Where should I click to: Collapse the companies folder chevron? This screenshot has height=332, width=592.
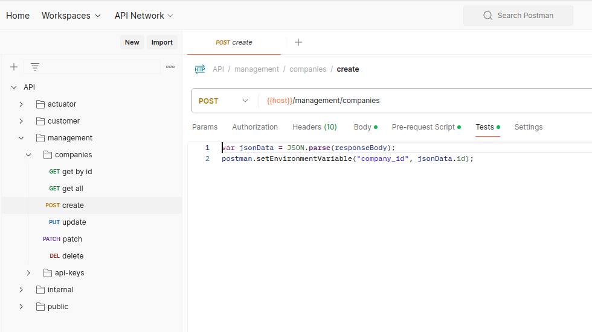click(x=28, y=155)
